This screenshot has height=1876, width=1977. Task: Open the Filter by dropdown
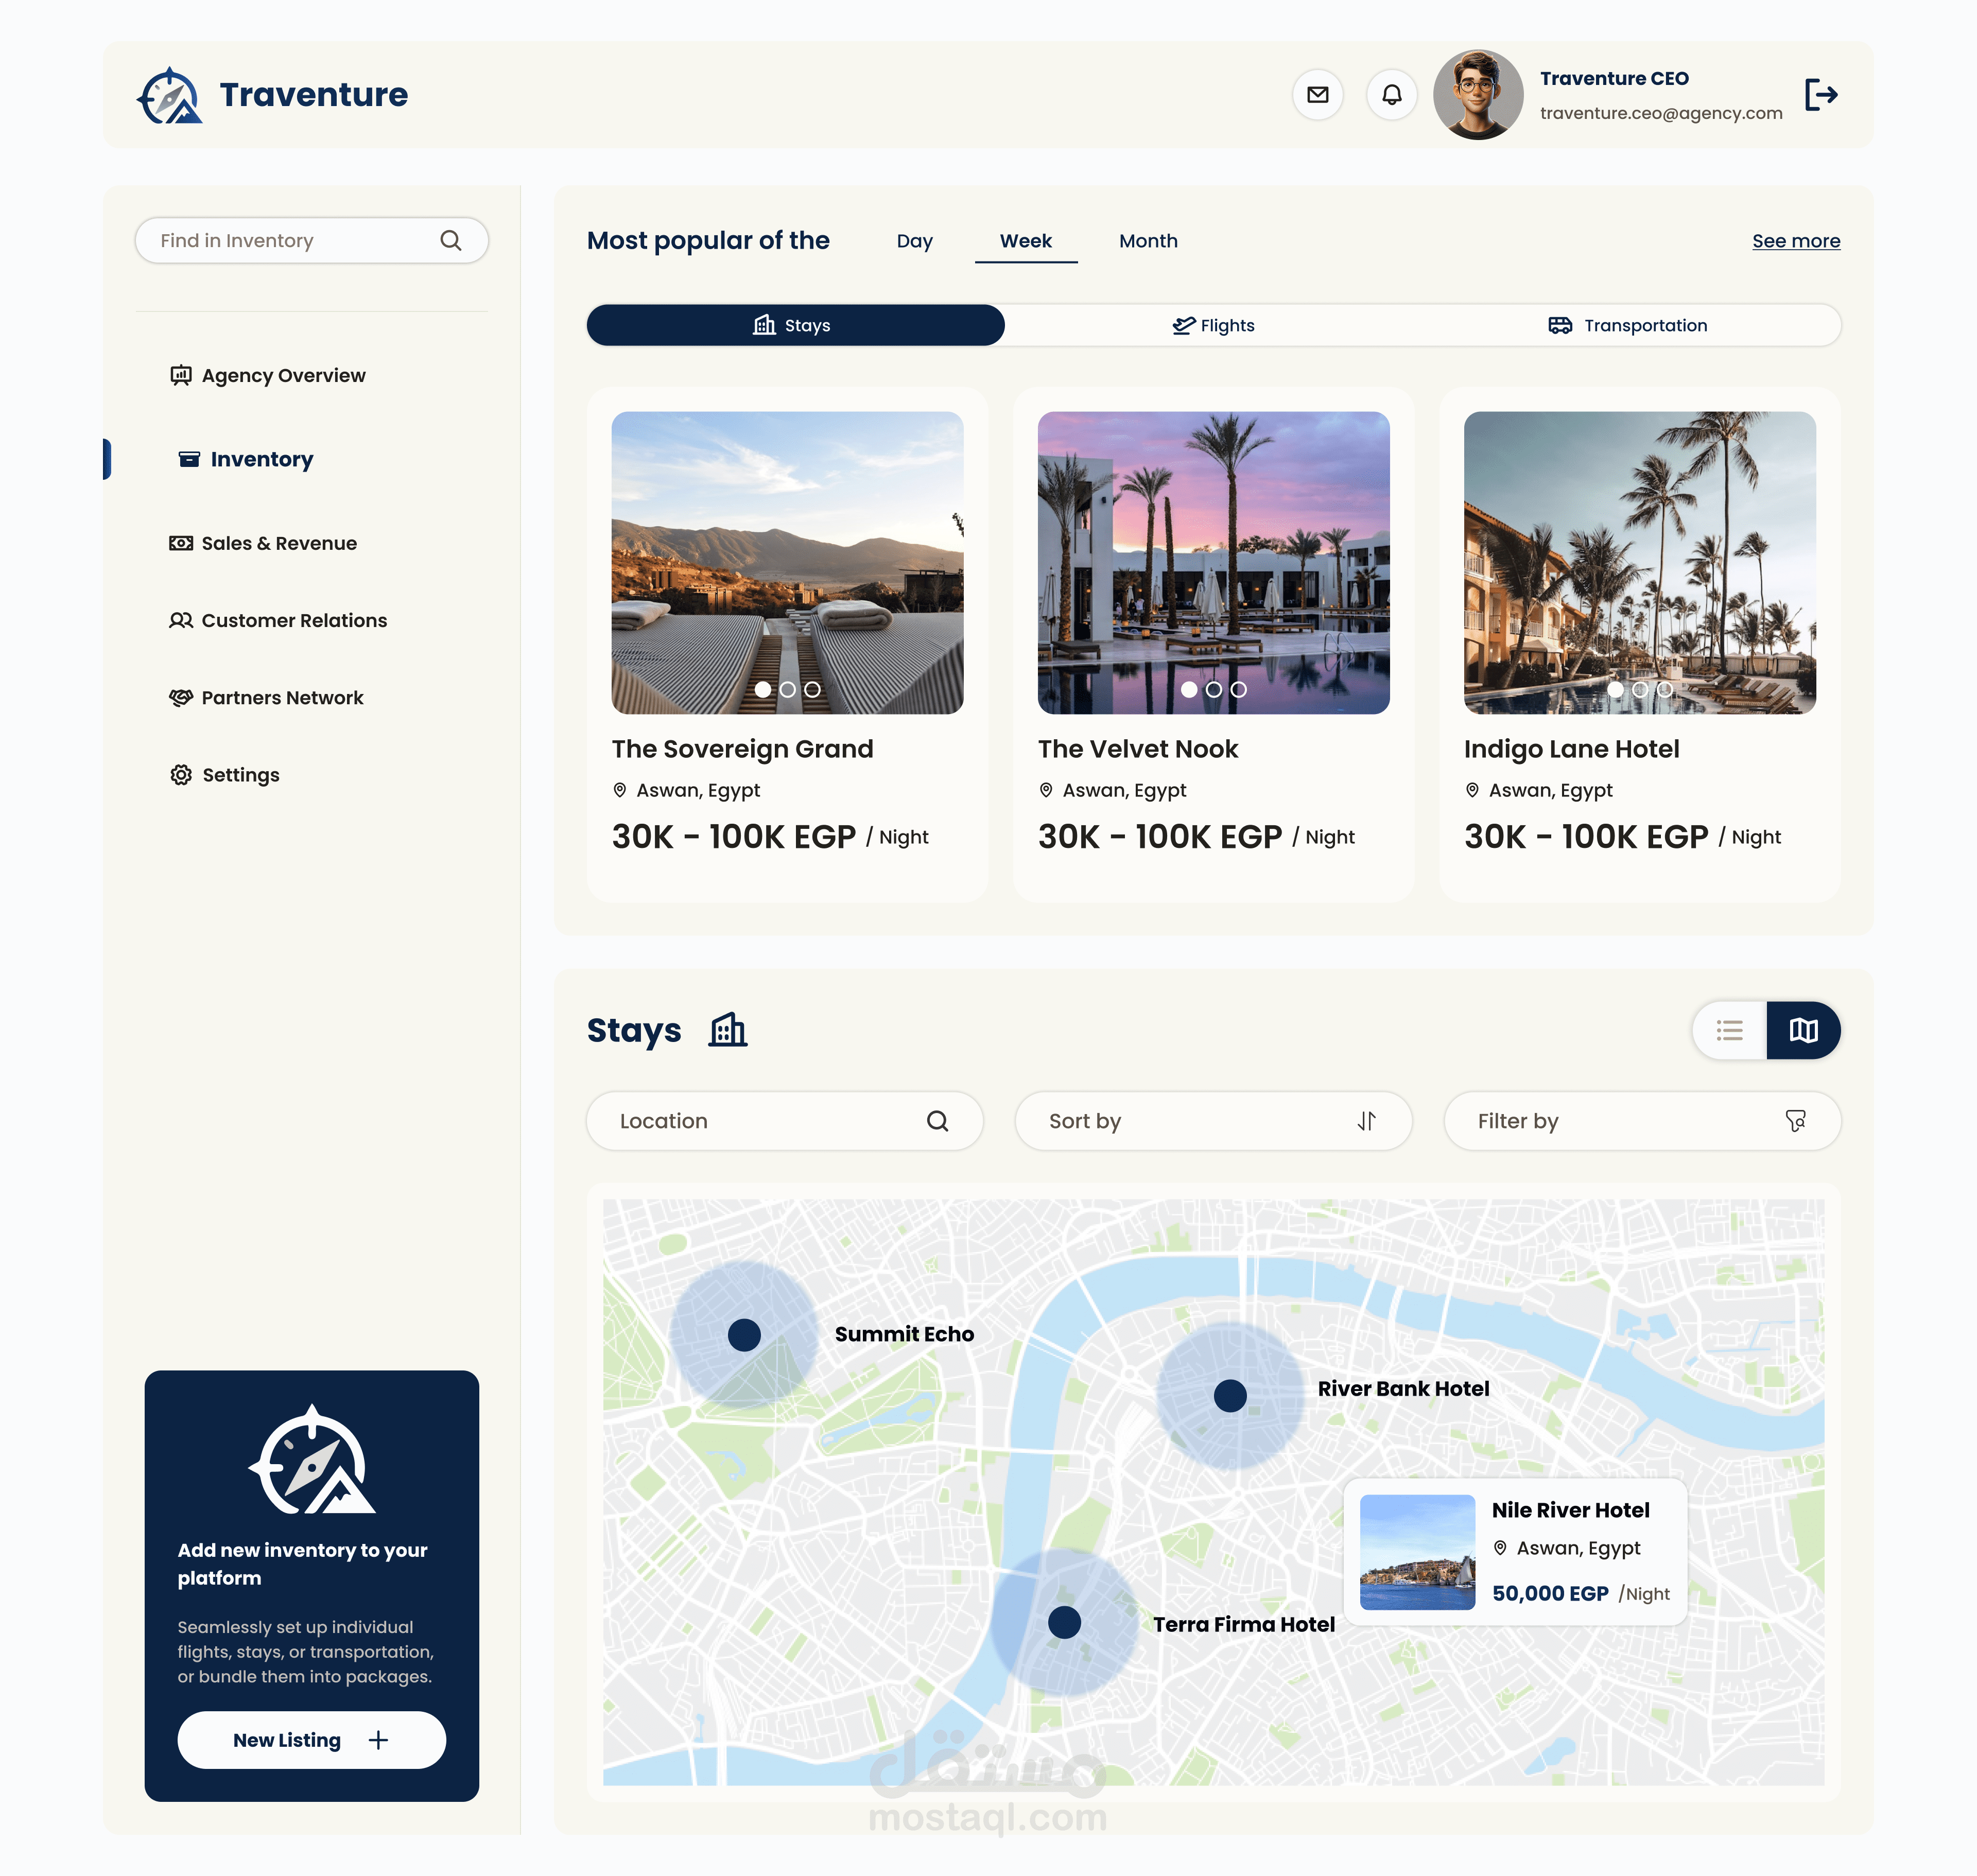point(1641,1121)
